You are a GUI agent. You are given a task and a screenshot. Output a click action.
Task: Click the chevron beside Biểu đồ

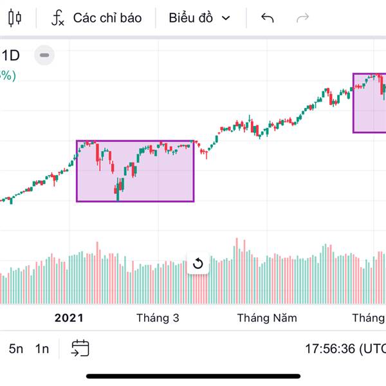tap(226, 18)
